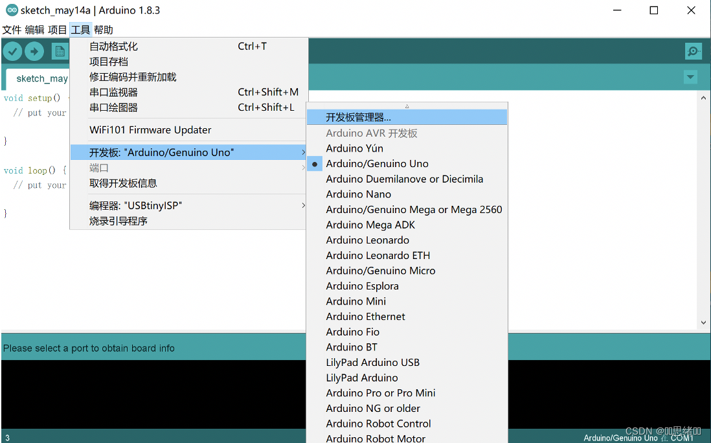Viewport: 711px width, 443px height.
Task: Click the New sketch page icon
Action: point(60,51)
